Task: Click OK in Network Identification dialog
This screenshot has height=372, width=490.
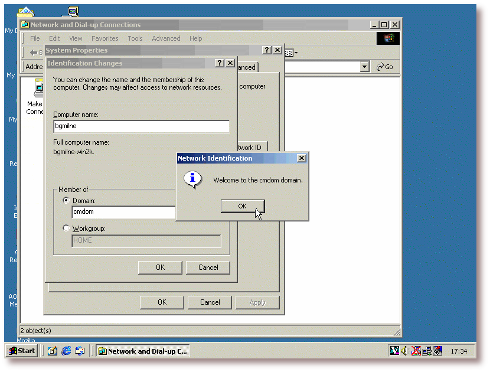Action: (242, 206)
